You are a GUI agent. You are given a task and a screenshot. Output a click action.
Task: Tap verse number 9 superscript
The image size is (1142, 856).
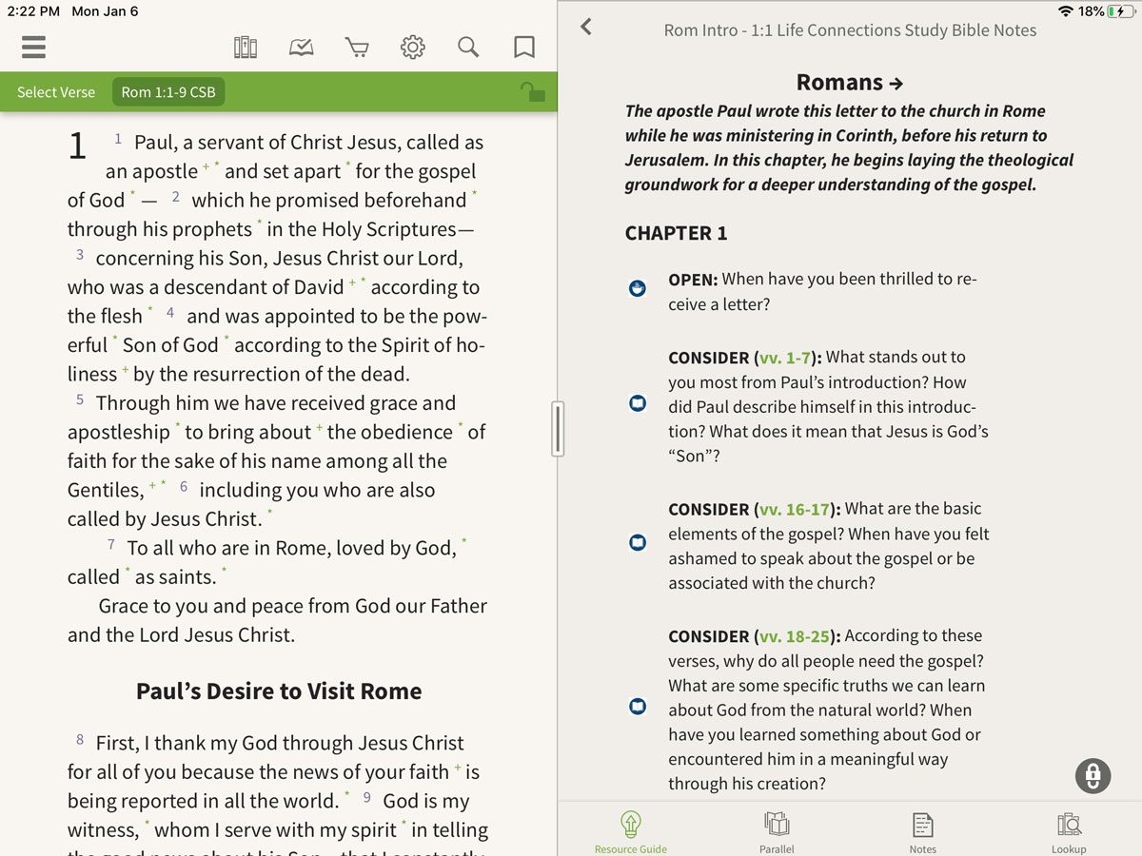(367, 797)
